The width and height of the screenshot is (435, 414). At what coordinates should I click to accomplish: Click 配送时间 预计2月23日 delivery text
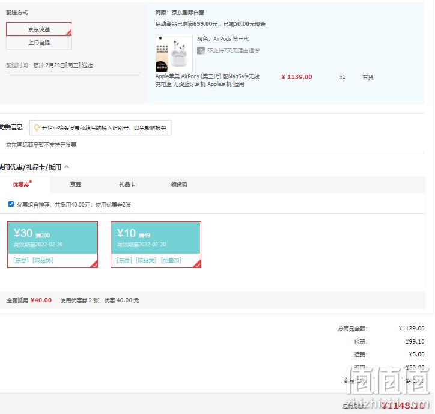coord(49,65)
